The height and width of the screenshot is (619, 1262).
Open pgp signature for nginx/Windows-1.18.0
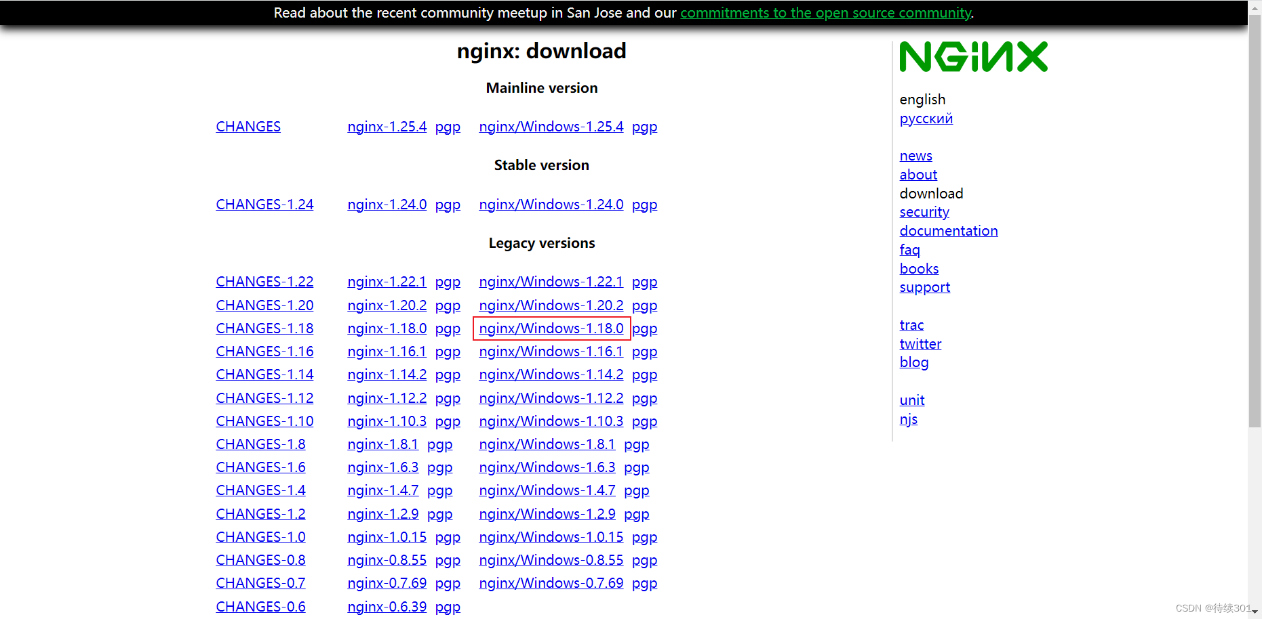pos(645,329)
